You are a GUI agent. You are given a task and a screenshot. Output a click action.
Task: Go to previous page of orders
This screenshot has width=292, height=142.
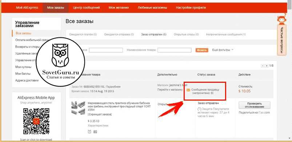tap(263, 66)
